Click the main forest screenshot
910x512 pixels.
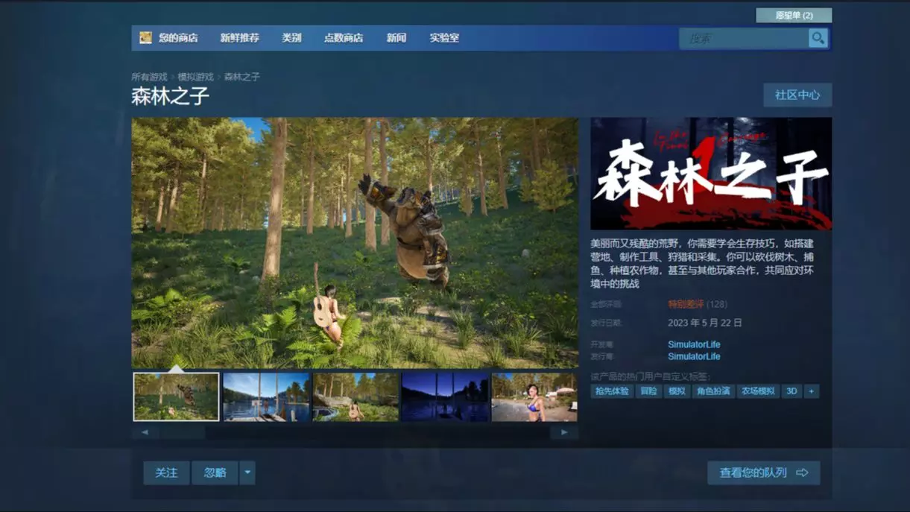(x=355, y=243)
